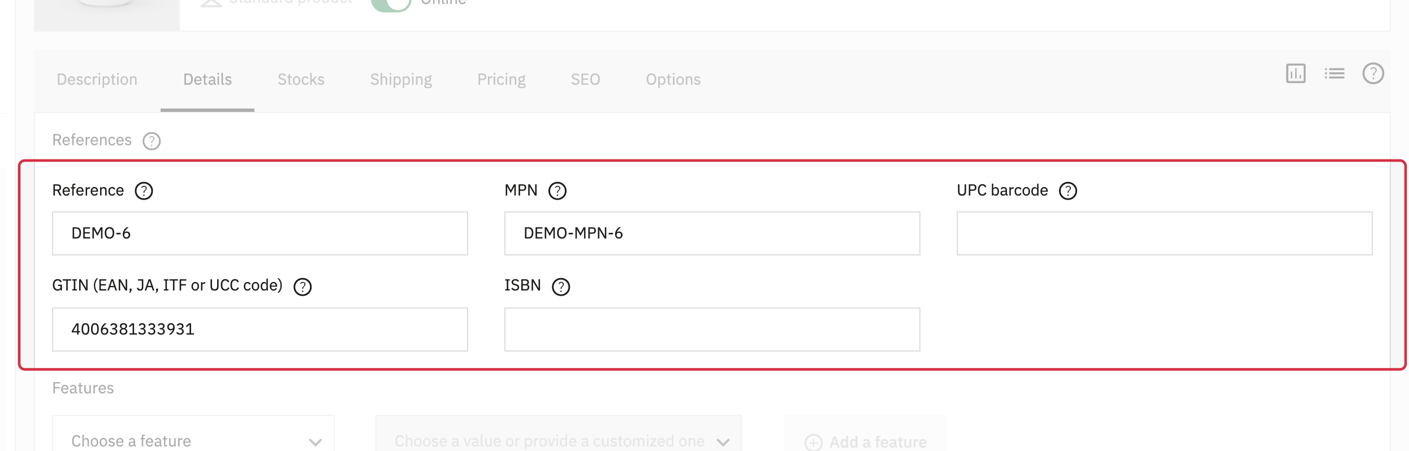Focus the empty ISBN input field
This screenshot has width=1409, height=451.
[x=712, y=329]
